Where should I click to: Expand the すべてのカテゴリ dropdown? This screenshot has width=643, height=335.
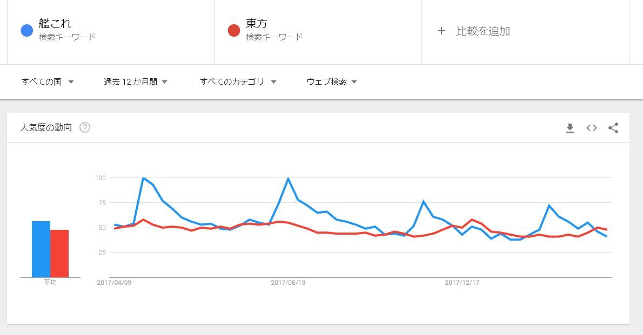click(238, 82)
